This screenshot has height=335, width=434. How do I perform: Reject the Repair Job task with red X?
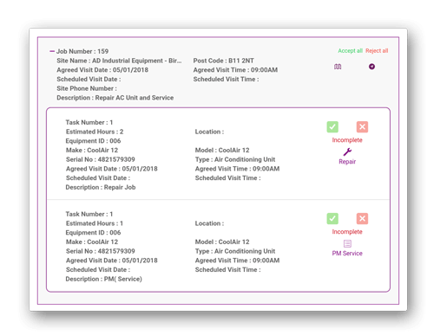tap(362, 126)
